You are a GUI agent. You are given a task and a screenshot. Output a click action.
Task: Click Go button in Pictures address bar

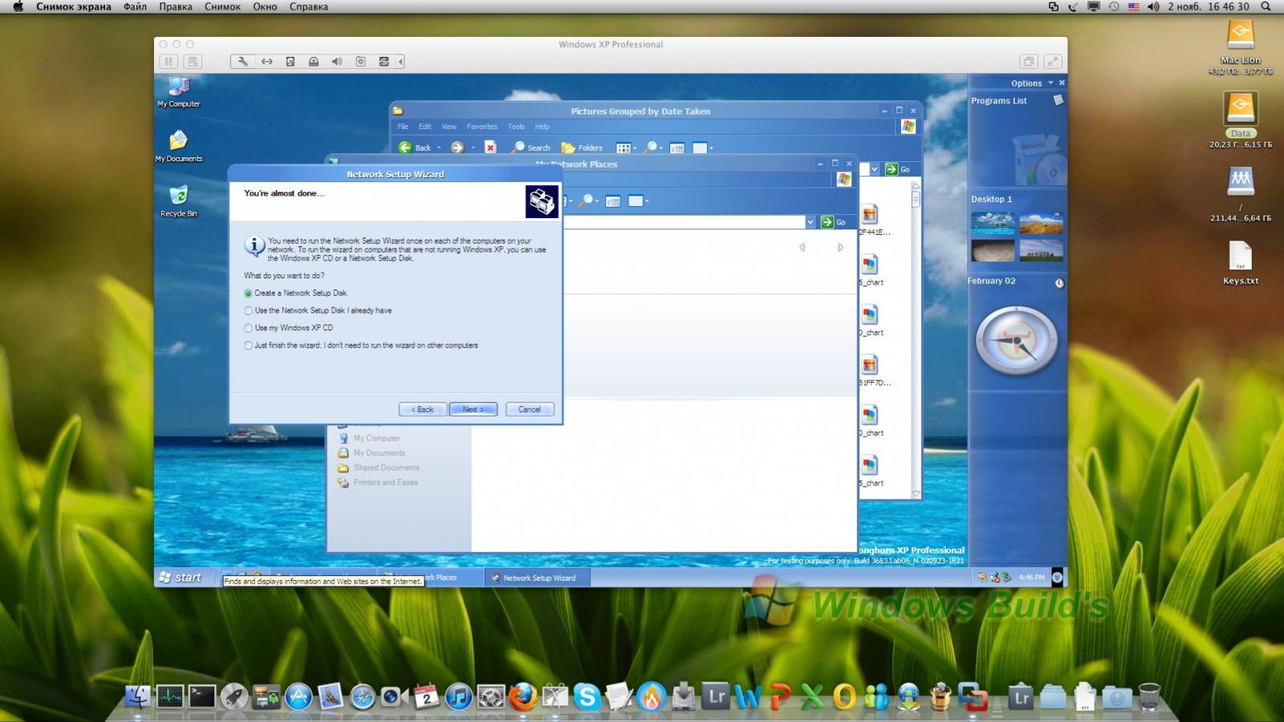[x=898, y=169]
